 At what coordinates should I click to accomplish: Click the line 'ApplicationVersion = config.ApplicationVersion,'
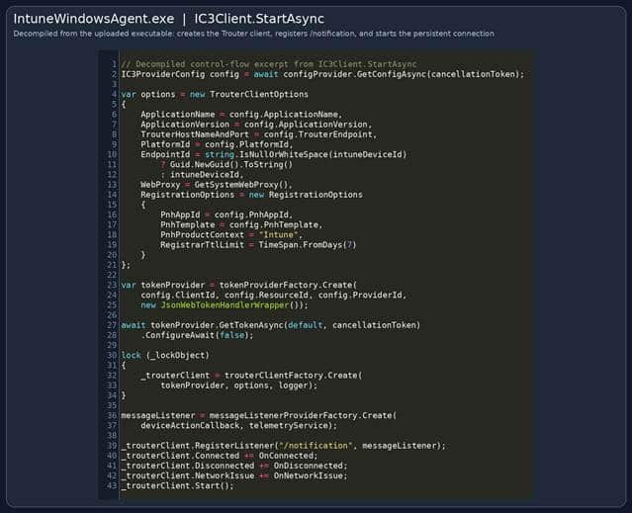click(x=256, y=125)
